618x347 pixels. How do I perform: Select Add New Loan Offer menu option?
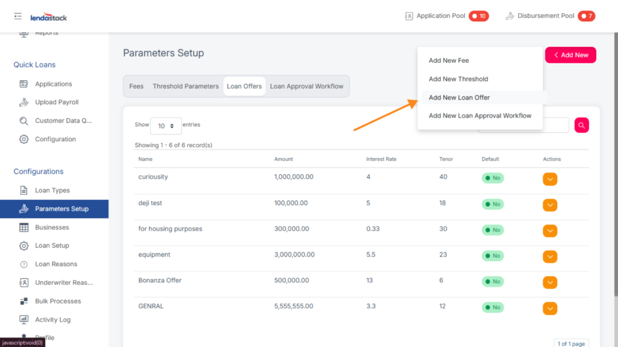point(459,97)
